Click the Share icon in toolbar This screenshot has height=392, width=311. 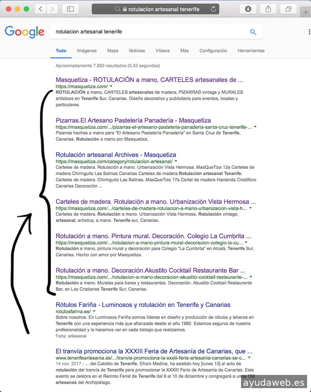268,9
